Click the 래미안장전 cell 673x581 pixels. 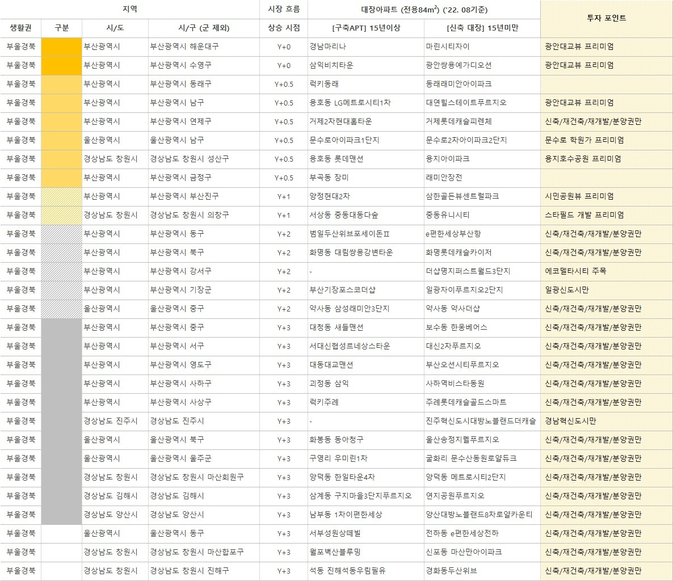tap(482, 178)
